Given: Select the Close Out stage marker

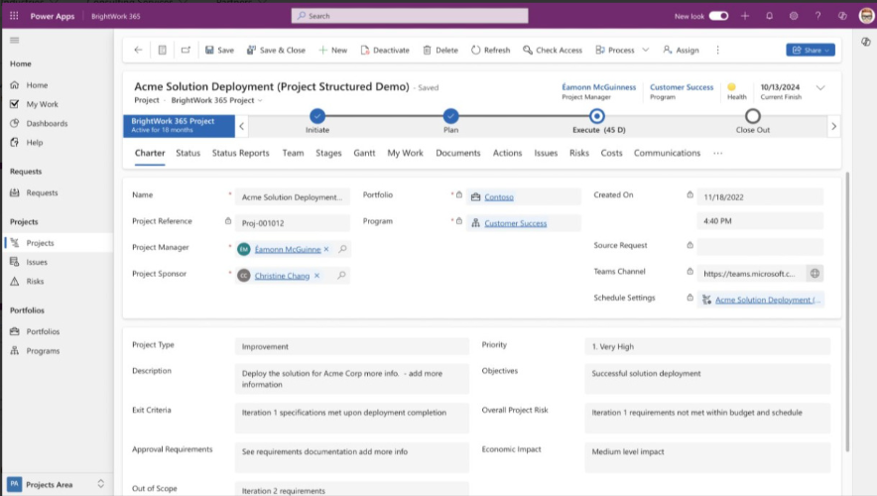Looking at the screenshot, I should click(x=753, y=116).
